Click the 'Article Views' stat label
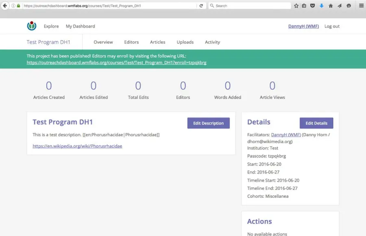 [272, 97]
